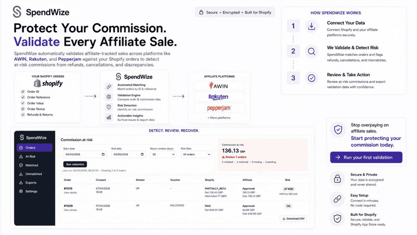
Task: Click the Order Status check mark
Action: pos(23,109)
